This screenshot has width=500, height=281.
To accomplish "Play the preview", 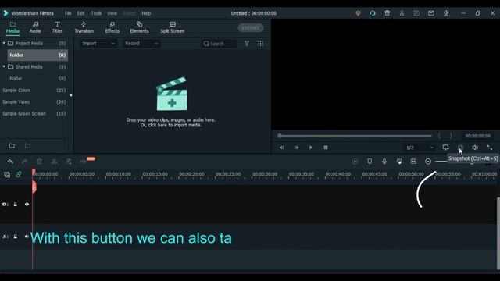I will click(x=311, y=148).
